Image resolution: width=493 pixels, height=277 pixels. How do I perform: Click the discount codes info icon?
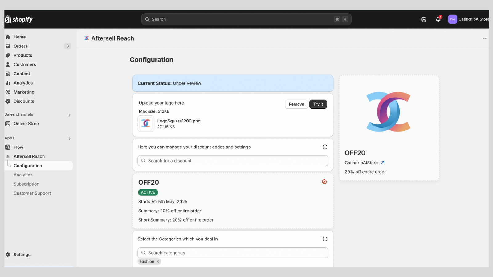coord(325,147)
